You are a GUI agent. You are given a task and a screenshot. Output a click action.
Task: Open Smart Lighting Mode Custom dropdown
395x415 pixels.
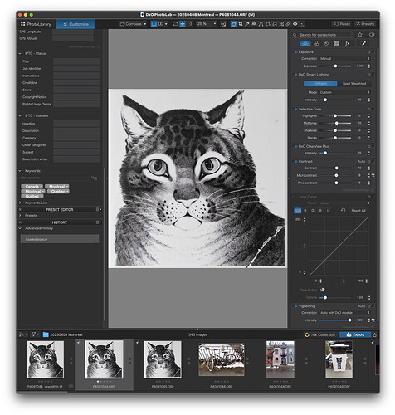[345, 92]
